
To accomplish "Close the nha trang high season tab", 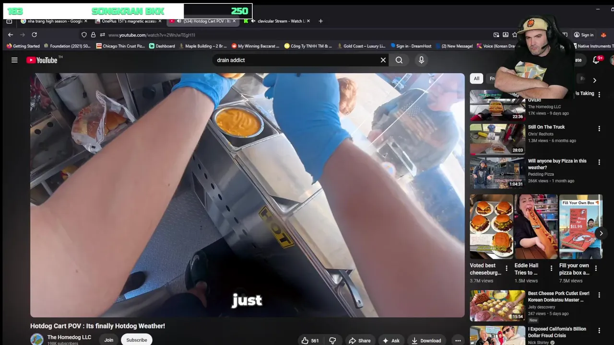I will (86, 21).
